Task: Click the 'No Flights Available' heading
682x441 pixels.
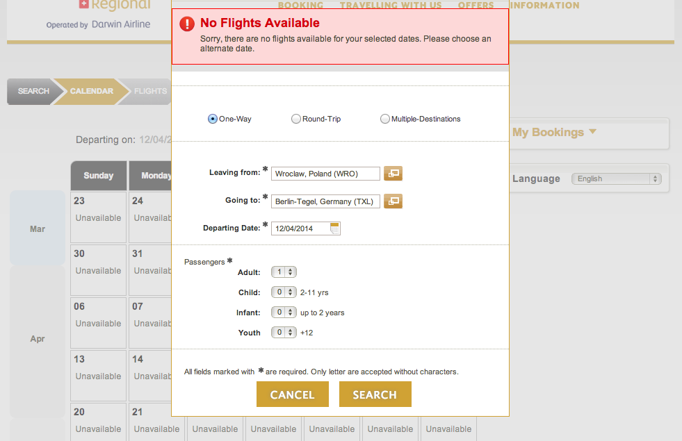Action: (260, 23)
